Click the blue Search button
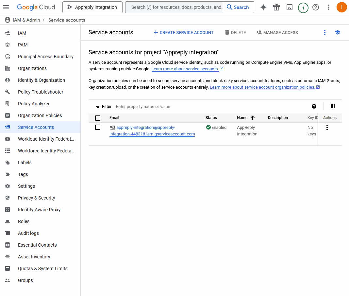 pos(238,7)
